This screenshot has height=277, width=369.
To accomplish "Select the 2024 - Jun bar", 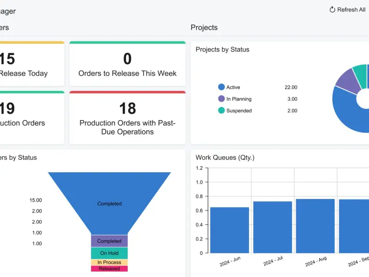I will [229, 230].
